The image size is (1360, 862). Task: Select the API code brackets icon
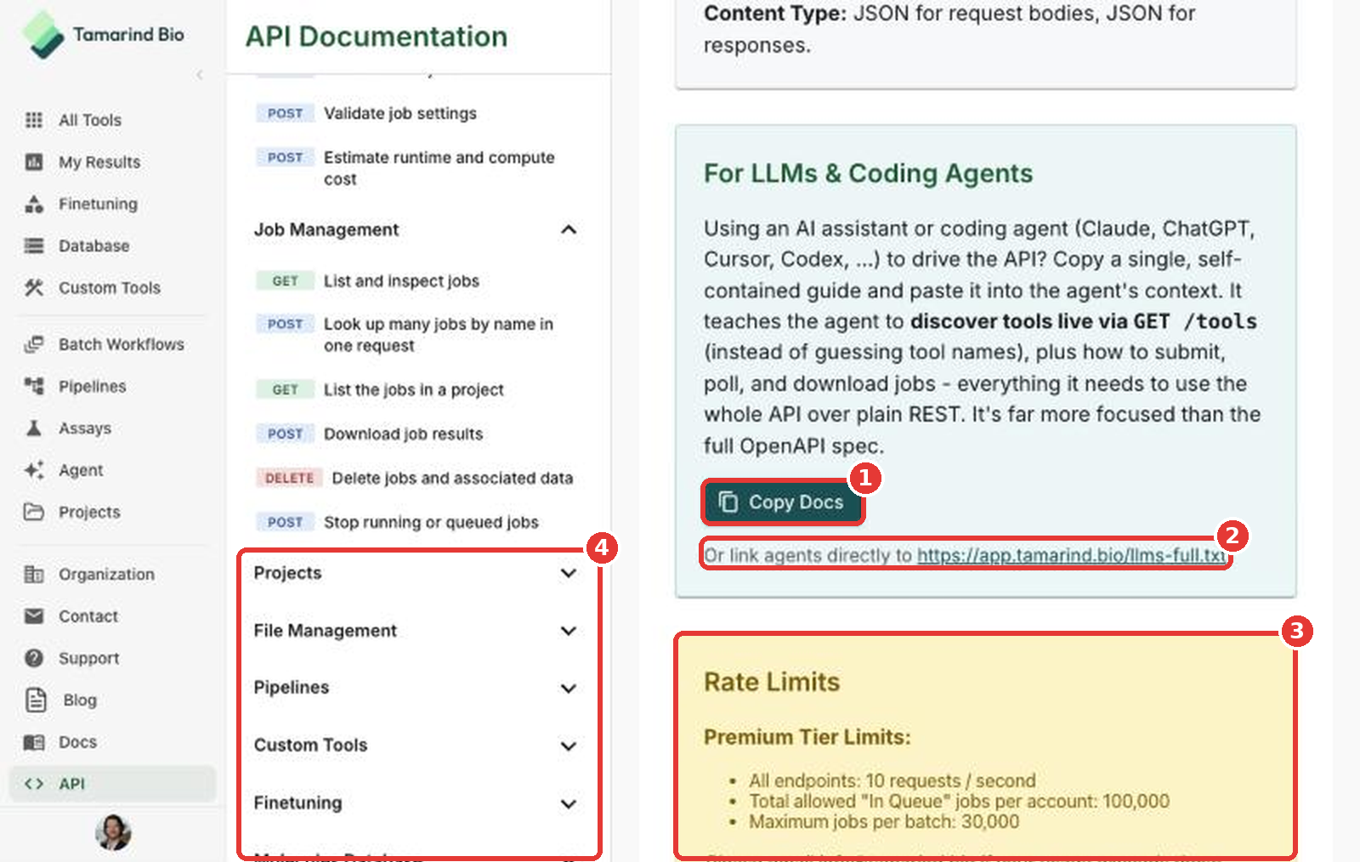point(34,784)
